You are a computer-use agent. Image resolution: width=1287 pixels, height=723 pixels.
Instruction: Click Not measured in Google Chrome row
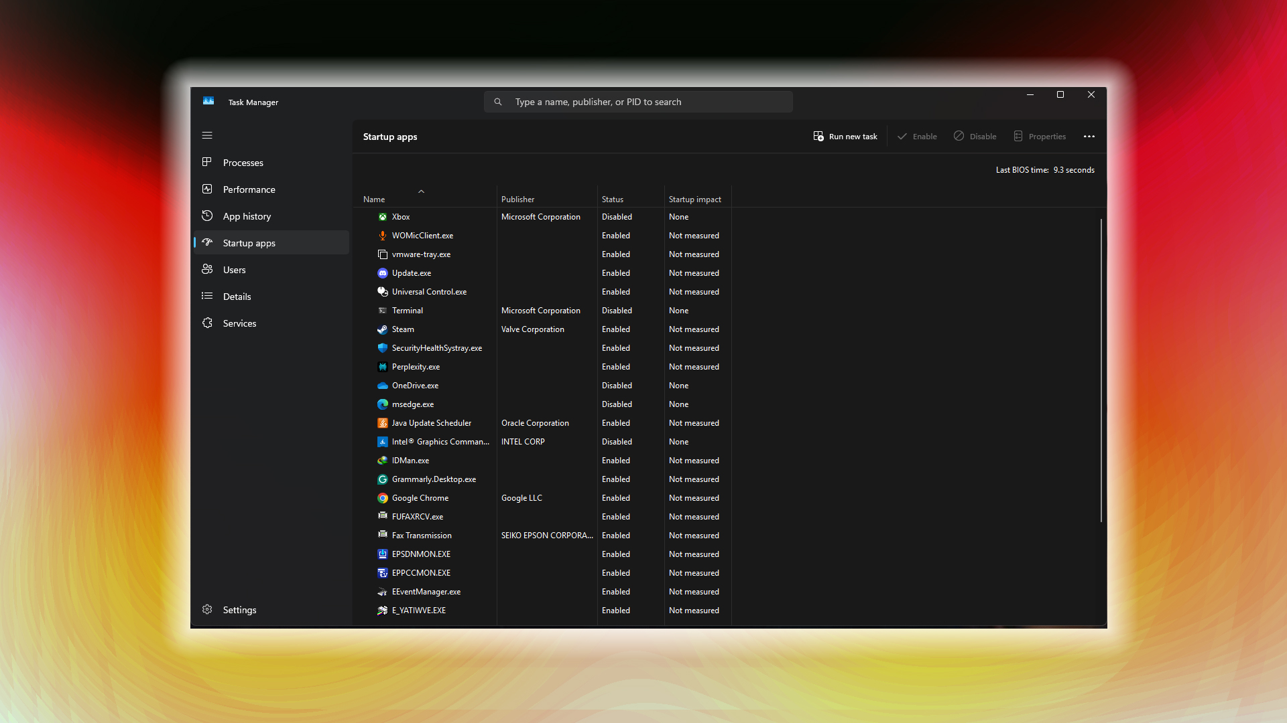click(694, 498)
